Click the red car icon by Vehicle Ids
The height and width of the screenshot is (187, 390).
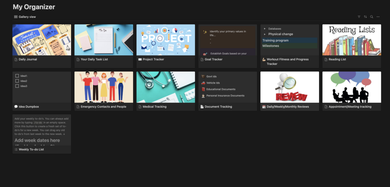tap(203, 83)
